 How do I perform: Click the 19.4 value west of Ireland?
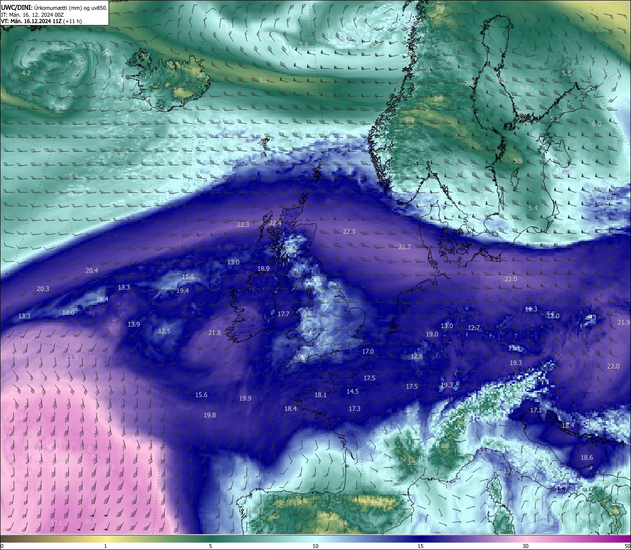point(182,291)
